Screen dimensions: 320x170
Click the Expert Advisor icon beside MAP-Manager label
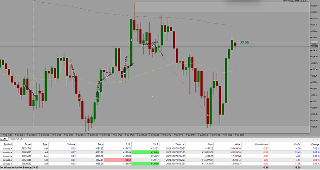pos(308,1)
